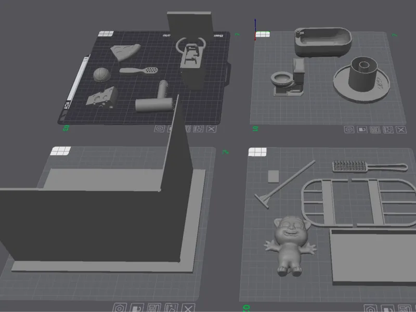
Task: Select the pizza slice model
Action: click(x=125, y=52)
